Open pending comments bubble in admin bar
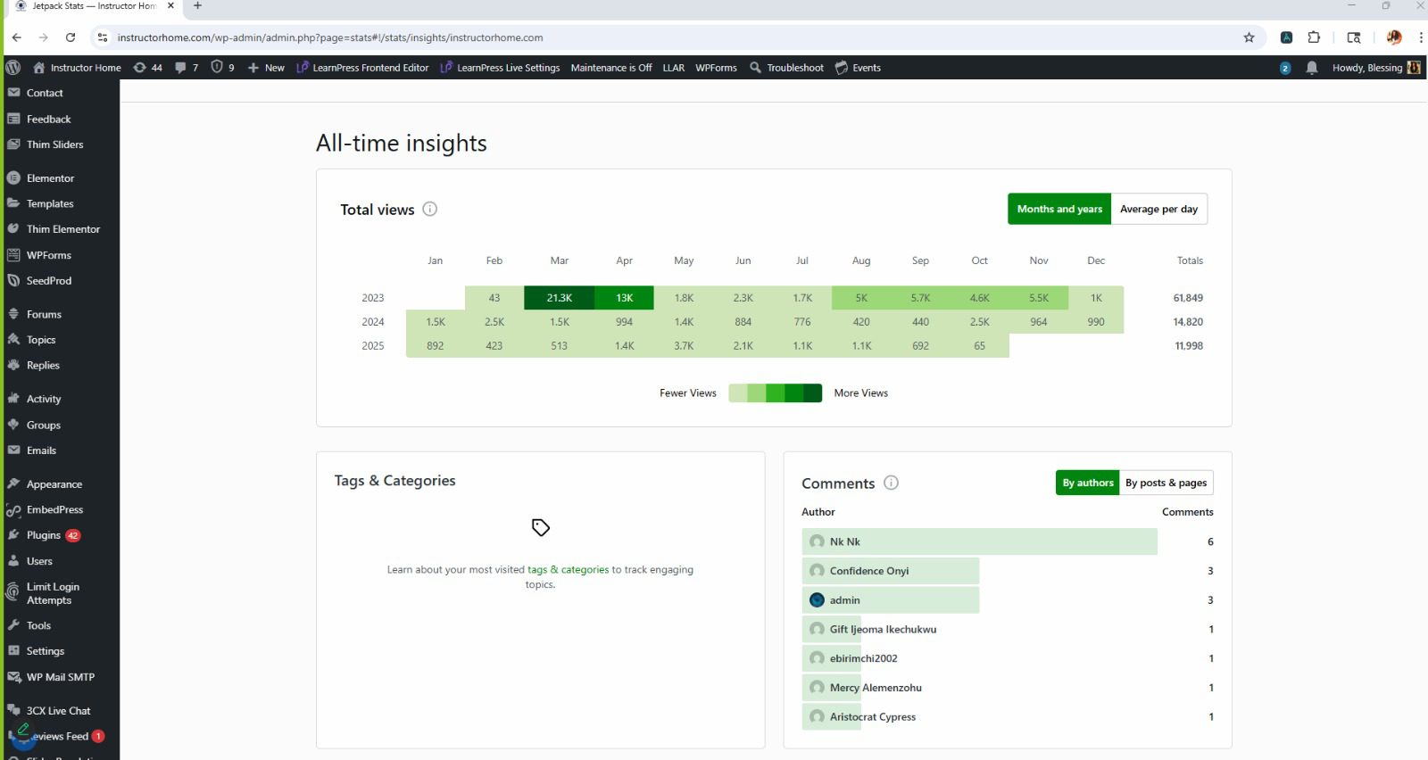 [x=187, y=68]
